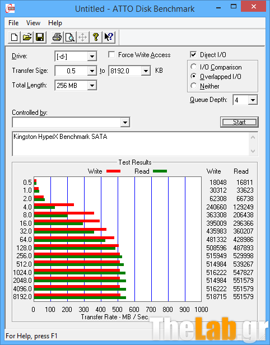Click read value 487893

tap(243, 248)
